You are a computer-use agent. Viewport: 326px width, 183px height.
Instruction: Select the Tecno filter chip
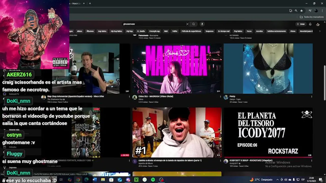249,31
